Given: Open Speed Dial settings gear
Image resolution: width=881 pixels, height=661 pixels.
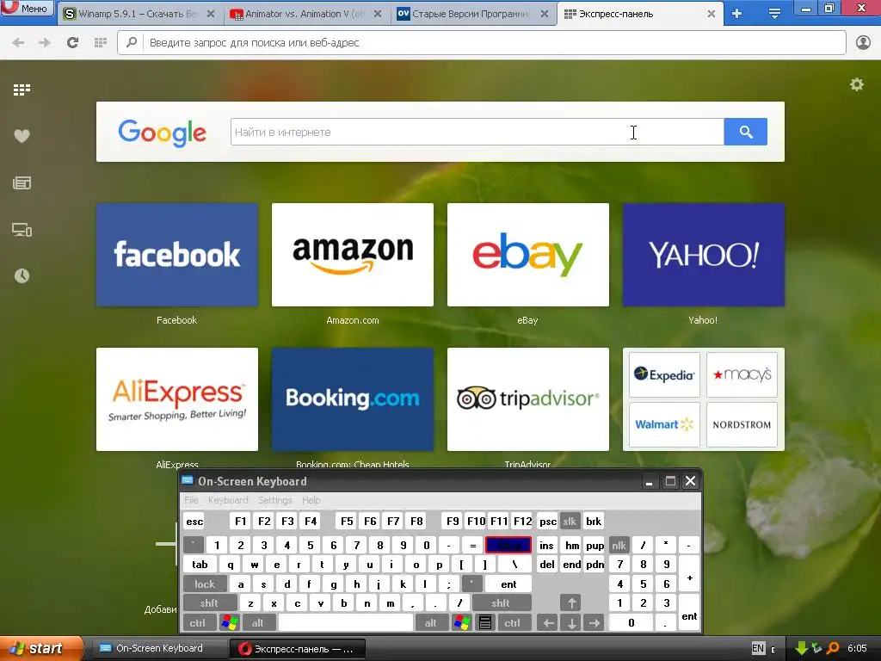Looking at the screenshot, I should 857,85.
